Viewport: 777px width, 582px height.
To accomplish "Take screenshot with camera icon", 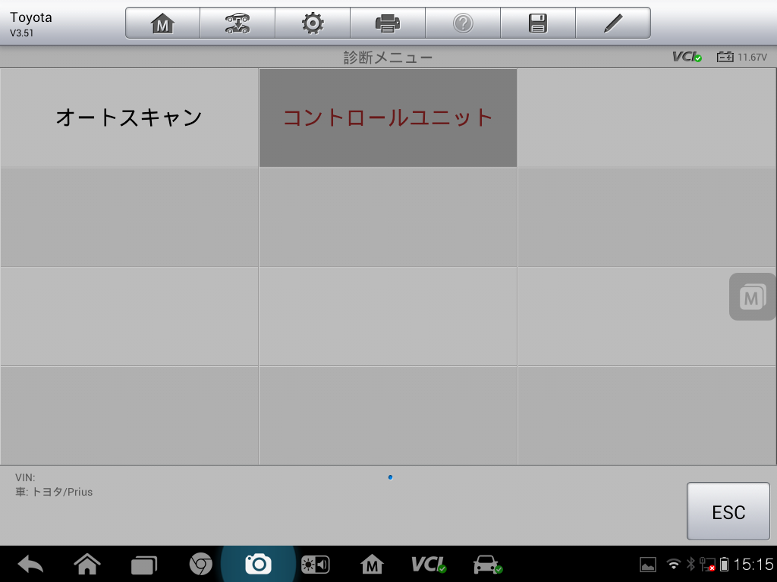I will tap(258, 564).
